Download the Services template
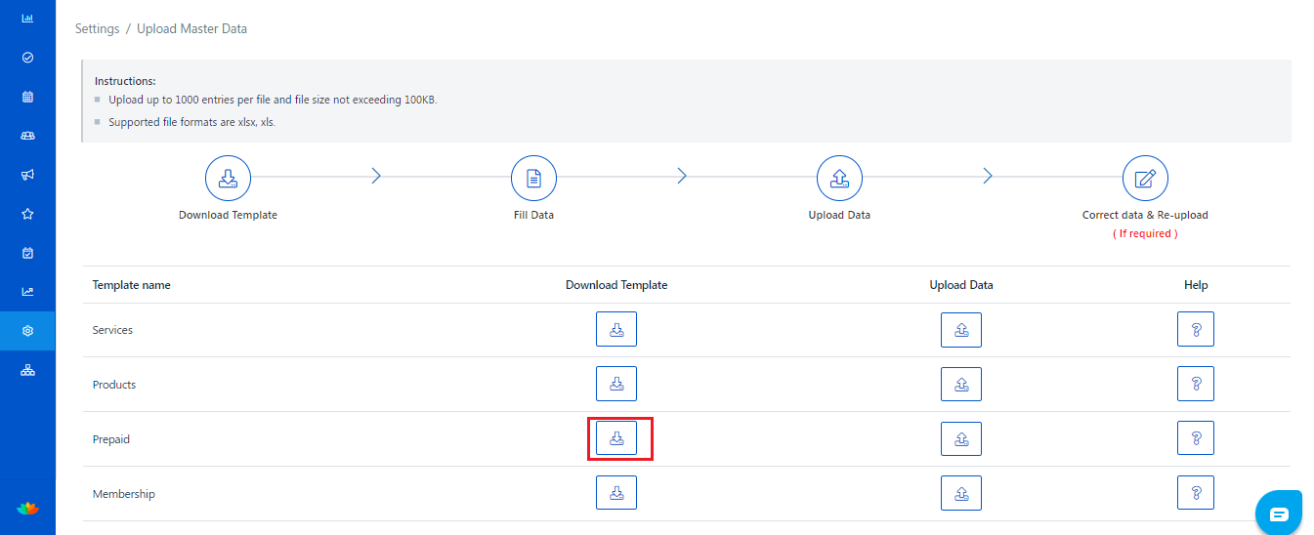The width and height of the screenshot is (1314, 535). pyautogui.click(x=616, y=330)
